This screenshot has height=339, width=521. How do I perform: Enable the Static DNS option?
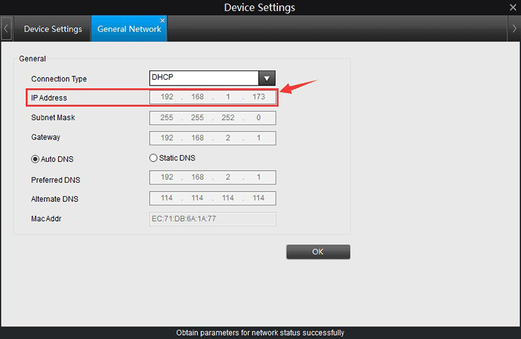(154, 158)
